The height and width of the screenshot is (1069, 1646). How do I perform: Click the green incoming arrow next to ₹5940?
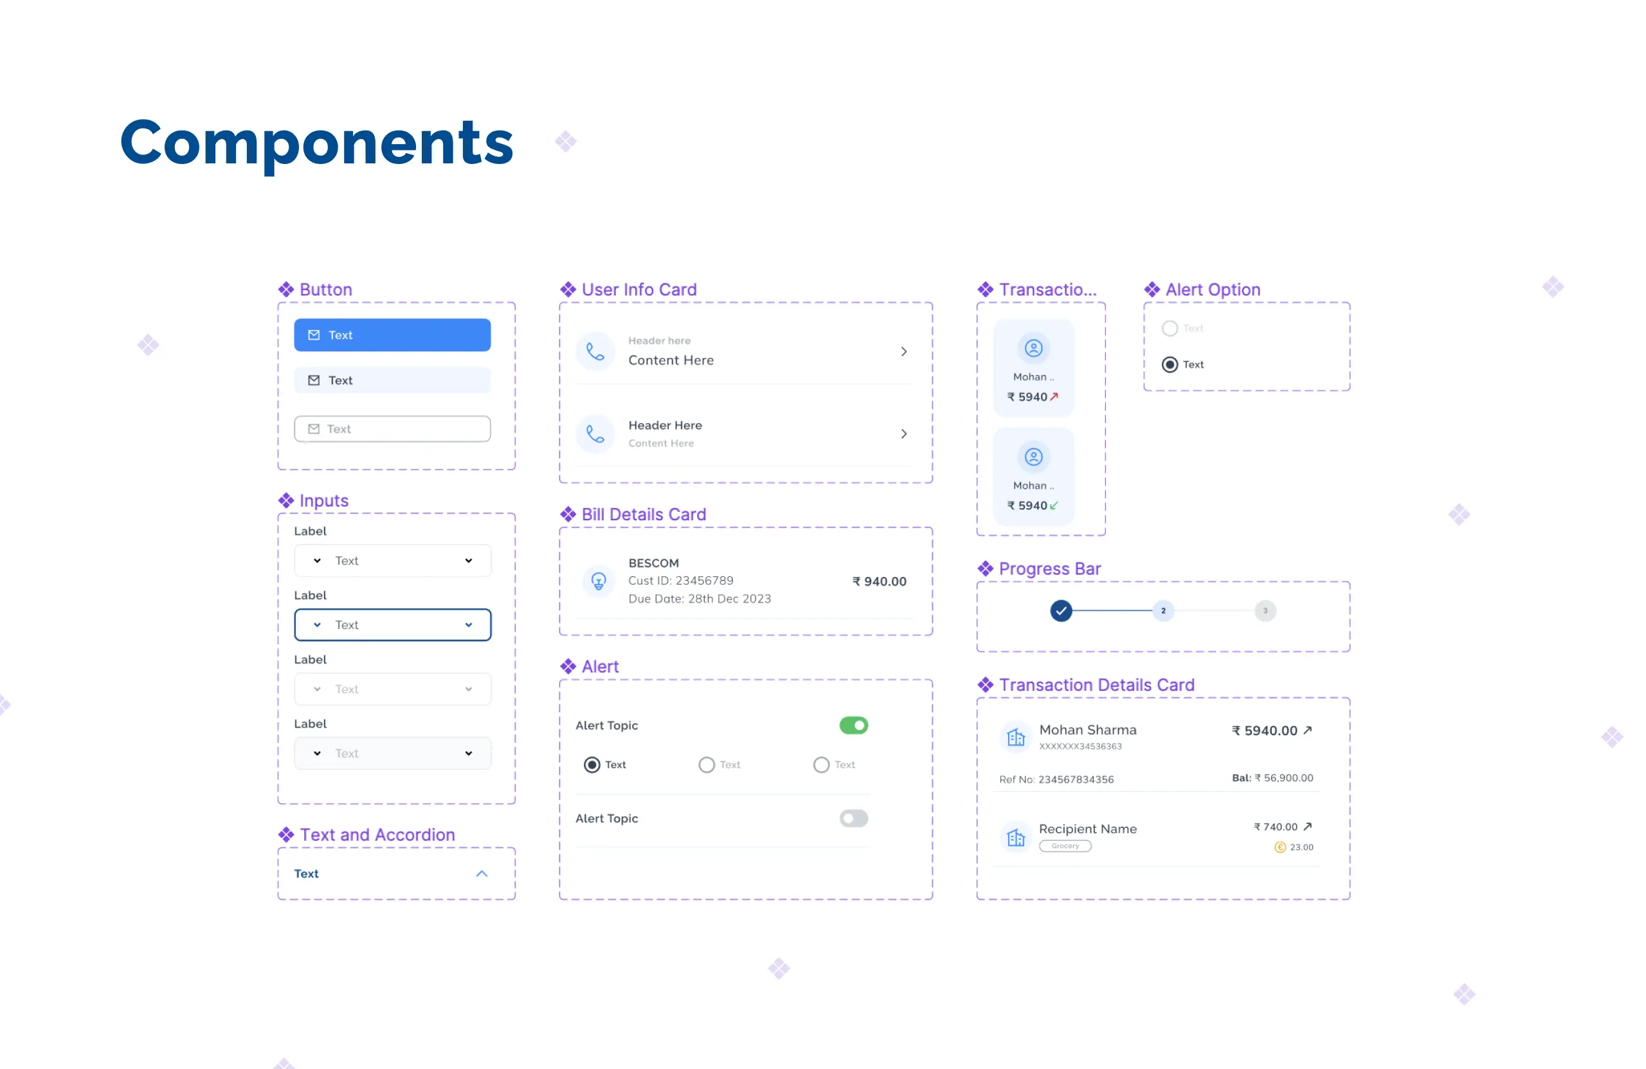point(1054,505)
